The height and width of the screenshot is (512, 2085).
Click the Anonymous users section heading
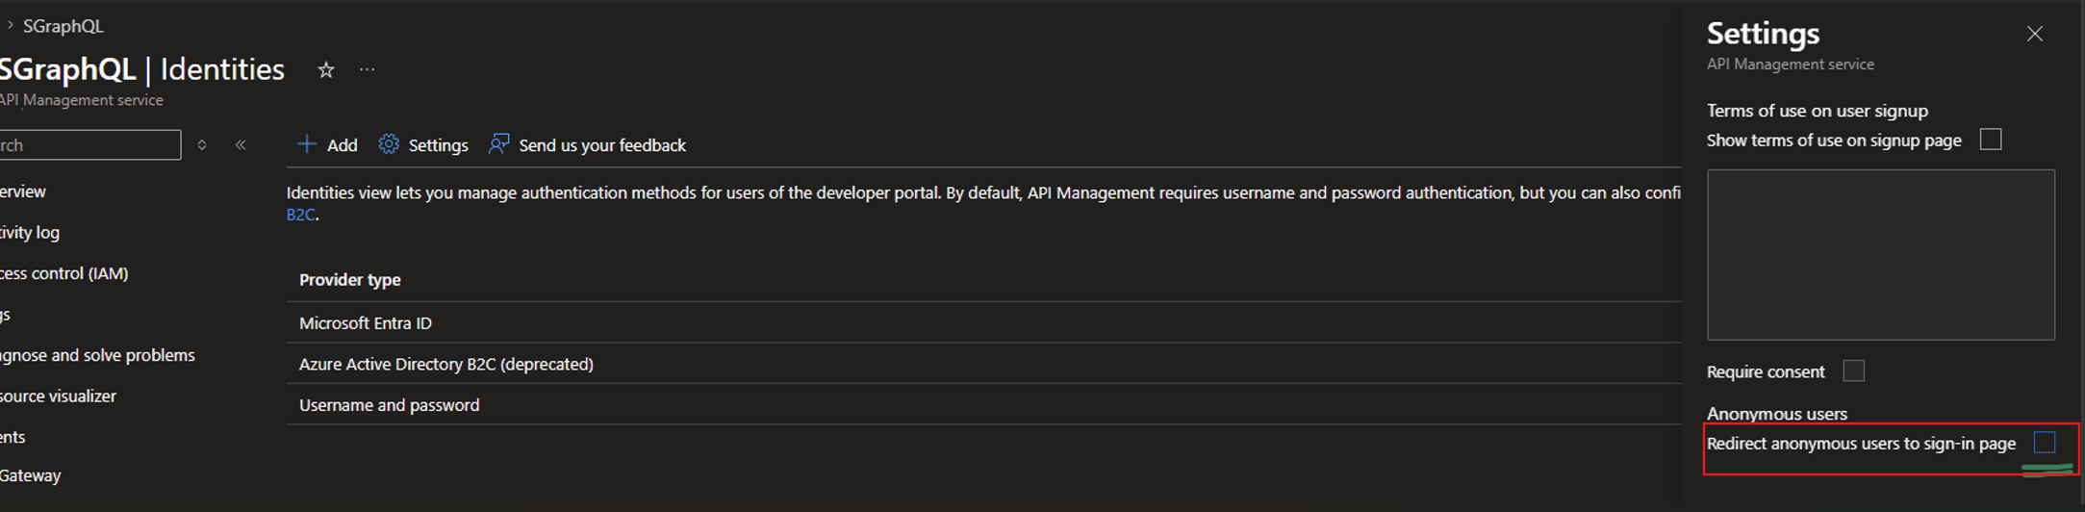click(1777, 414)
